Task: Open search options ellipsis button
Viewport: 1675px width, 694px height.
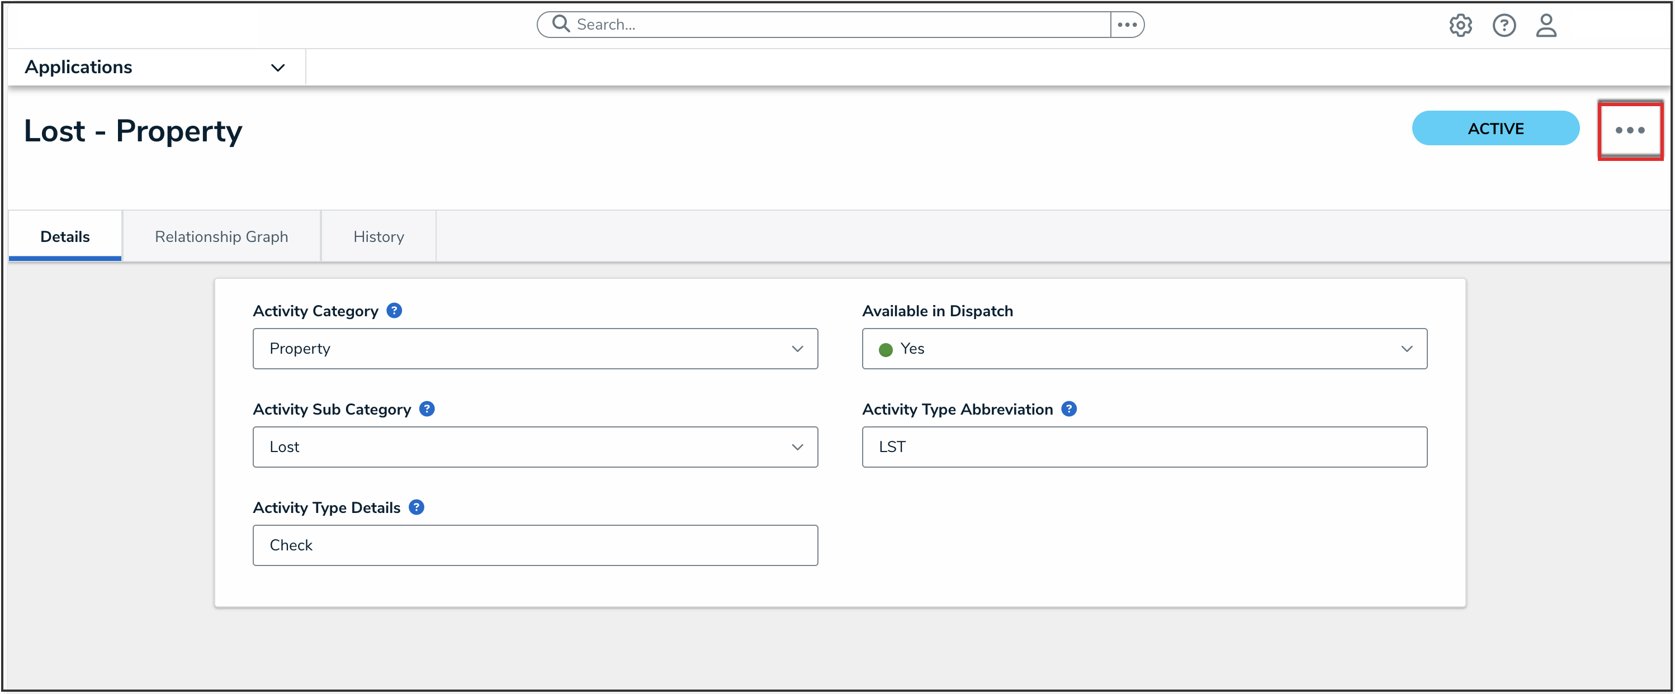Action: pos(1127,25)
